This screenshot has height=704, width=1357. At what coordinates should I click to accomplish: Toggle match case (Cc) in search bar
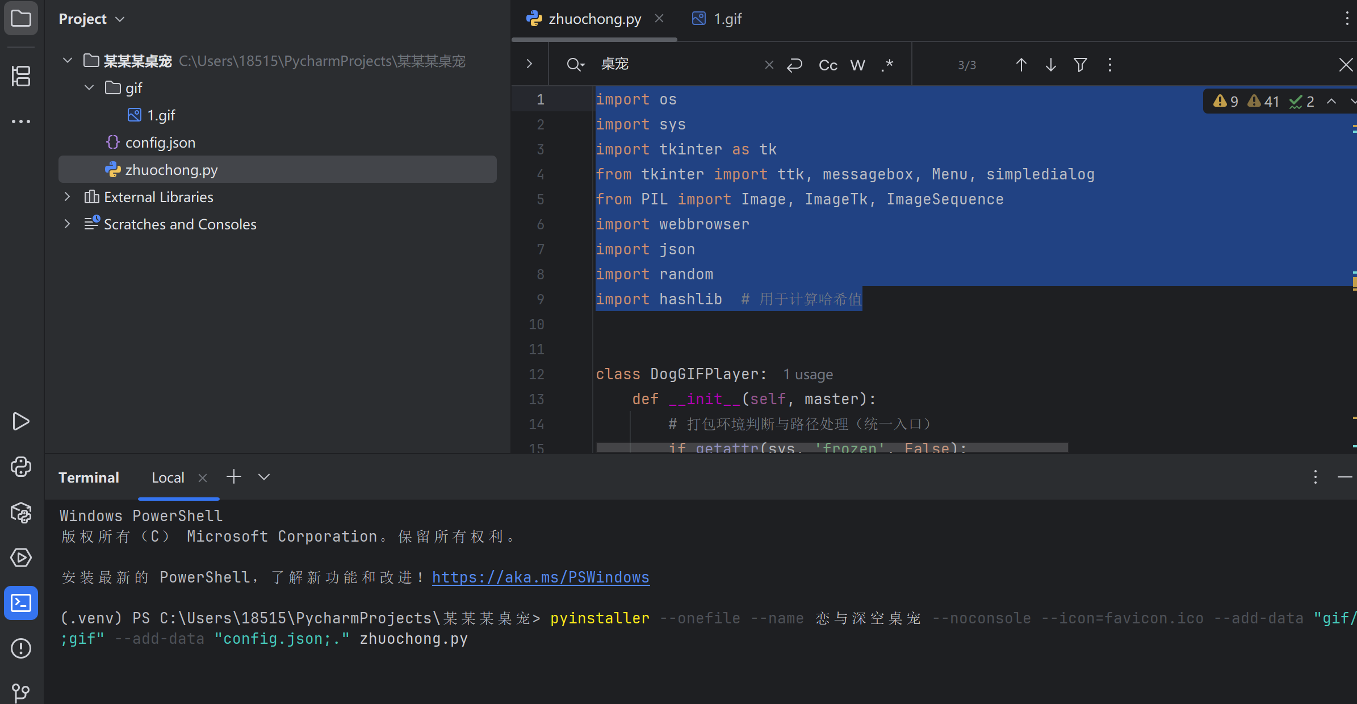tap(827, 65)
